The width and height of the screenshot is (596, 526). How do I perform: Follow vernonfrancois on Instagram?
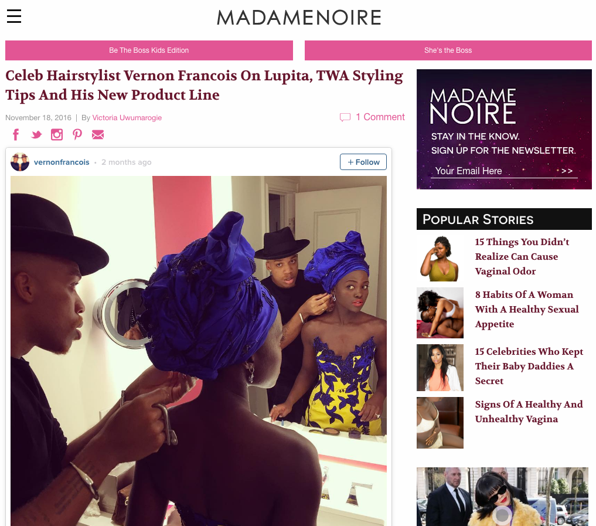click(363, 162)
